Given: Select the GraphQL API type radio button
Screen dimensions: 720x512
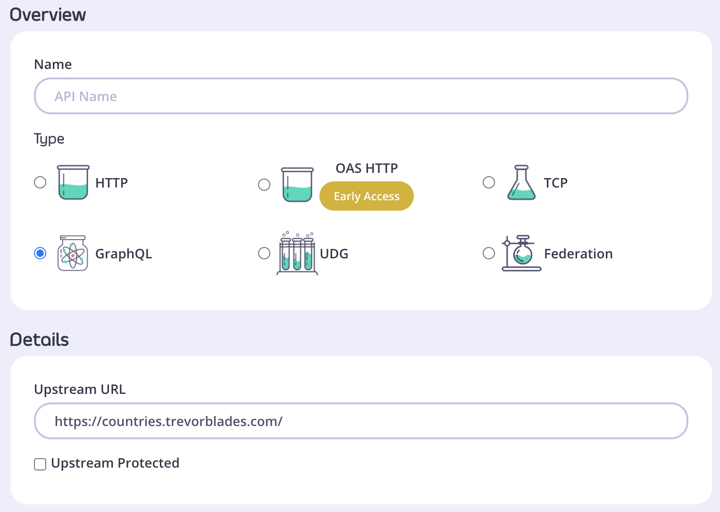Looking at the screenshot, I should (x=40, y=254).
